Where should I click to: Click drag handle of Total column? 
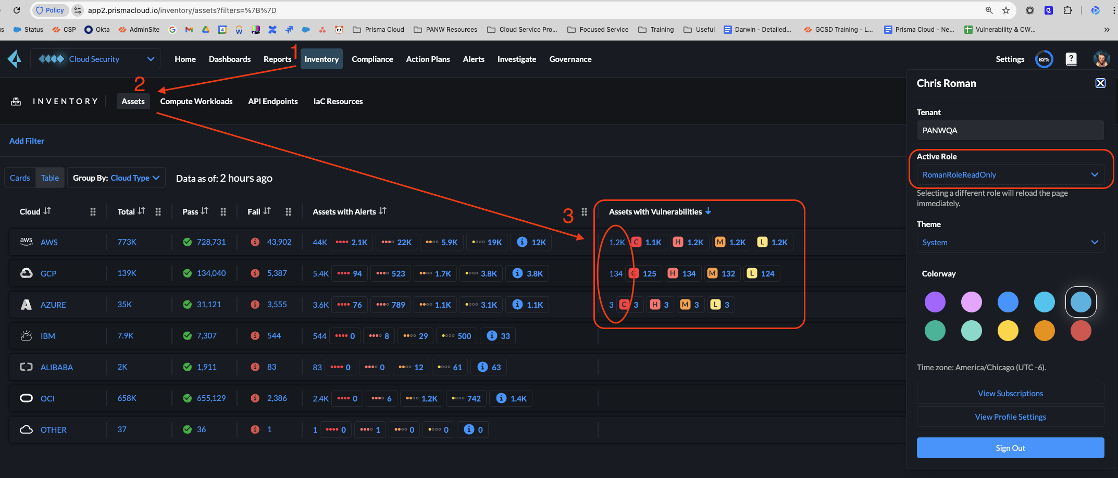(x=158, y=211)
